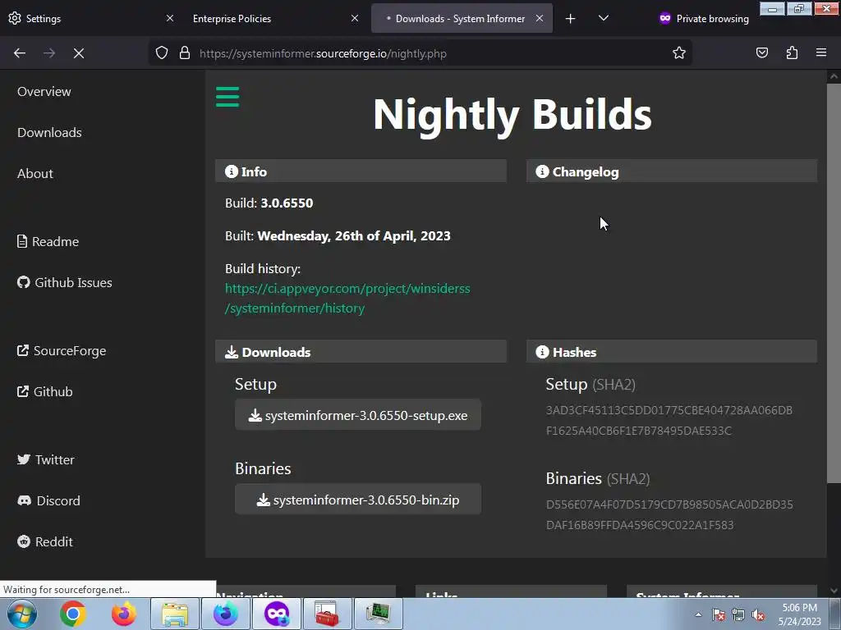Open Downloads in the sidebar
Viewport: 841px width, 630px height.
tap(49, 132)
